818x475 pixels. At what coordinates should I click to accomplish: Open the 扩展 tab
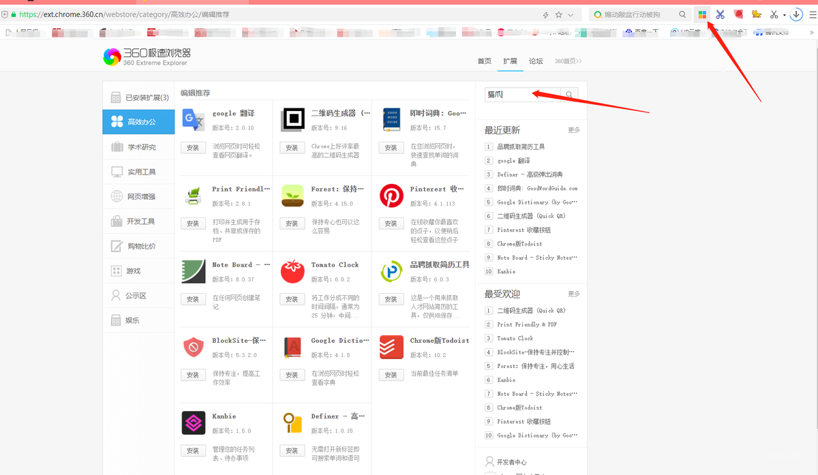[x=510, y=61]
